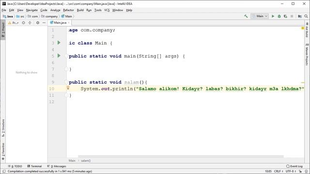Open the Maven Projects side tab

(x=307, y=54)
